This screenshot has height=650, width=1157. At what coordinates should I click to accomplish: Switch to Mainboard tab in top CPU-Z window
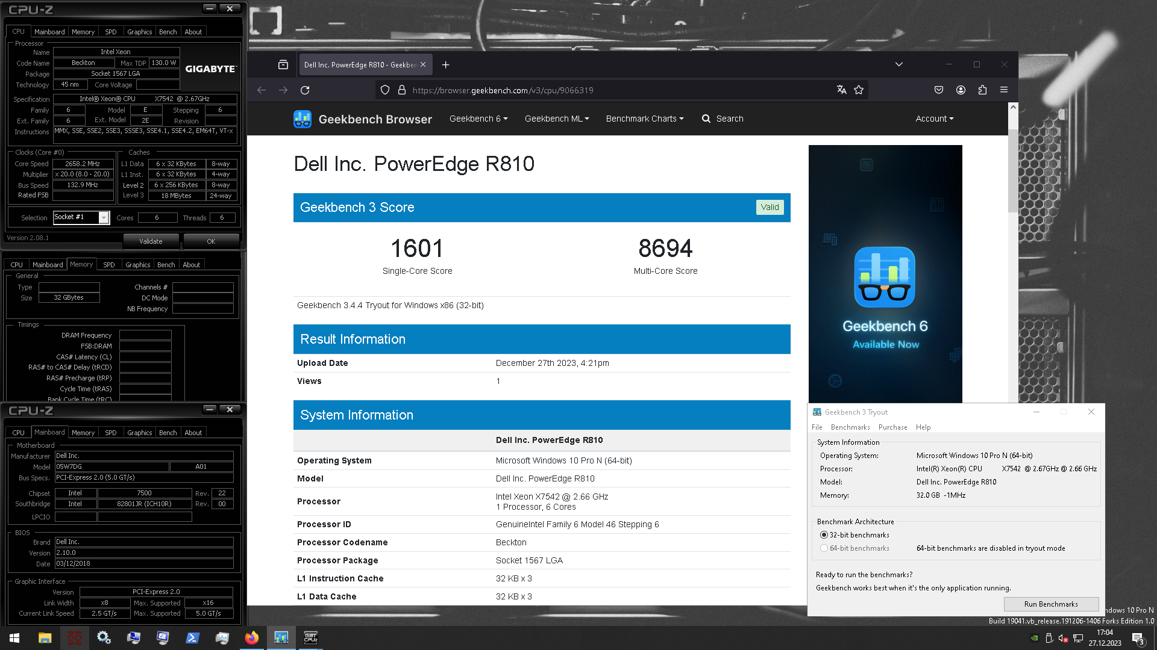point(49,32)
